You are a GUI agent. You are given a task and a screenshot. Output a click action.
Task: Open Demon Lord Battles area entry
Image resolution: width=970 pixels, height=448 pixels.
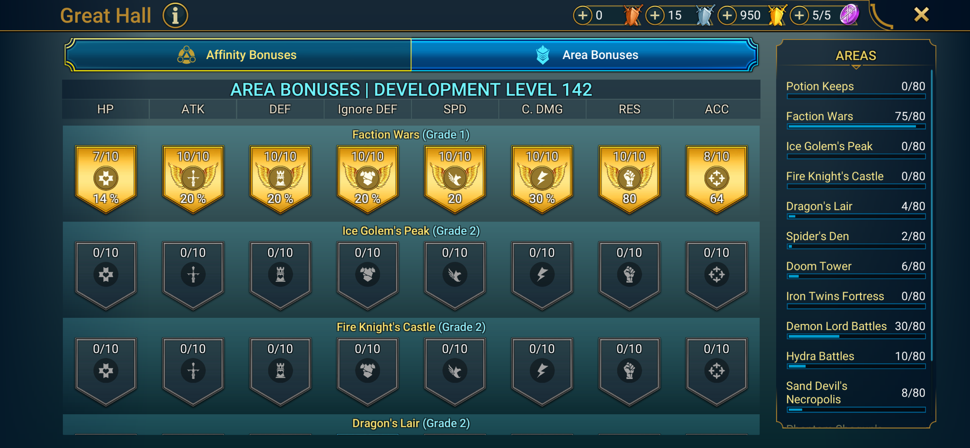(856, 330)
